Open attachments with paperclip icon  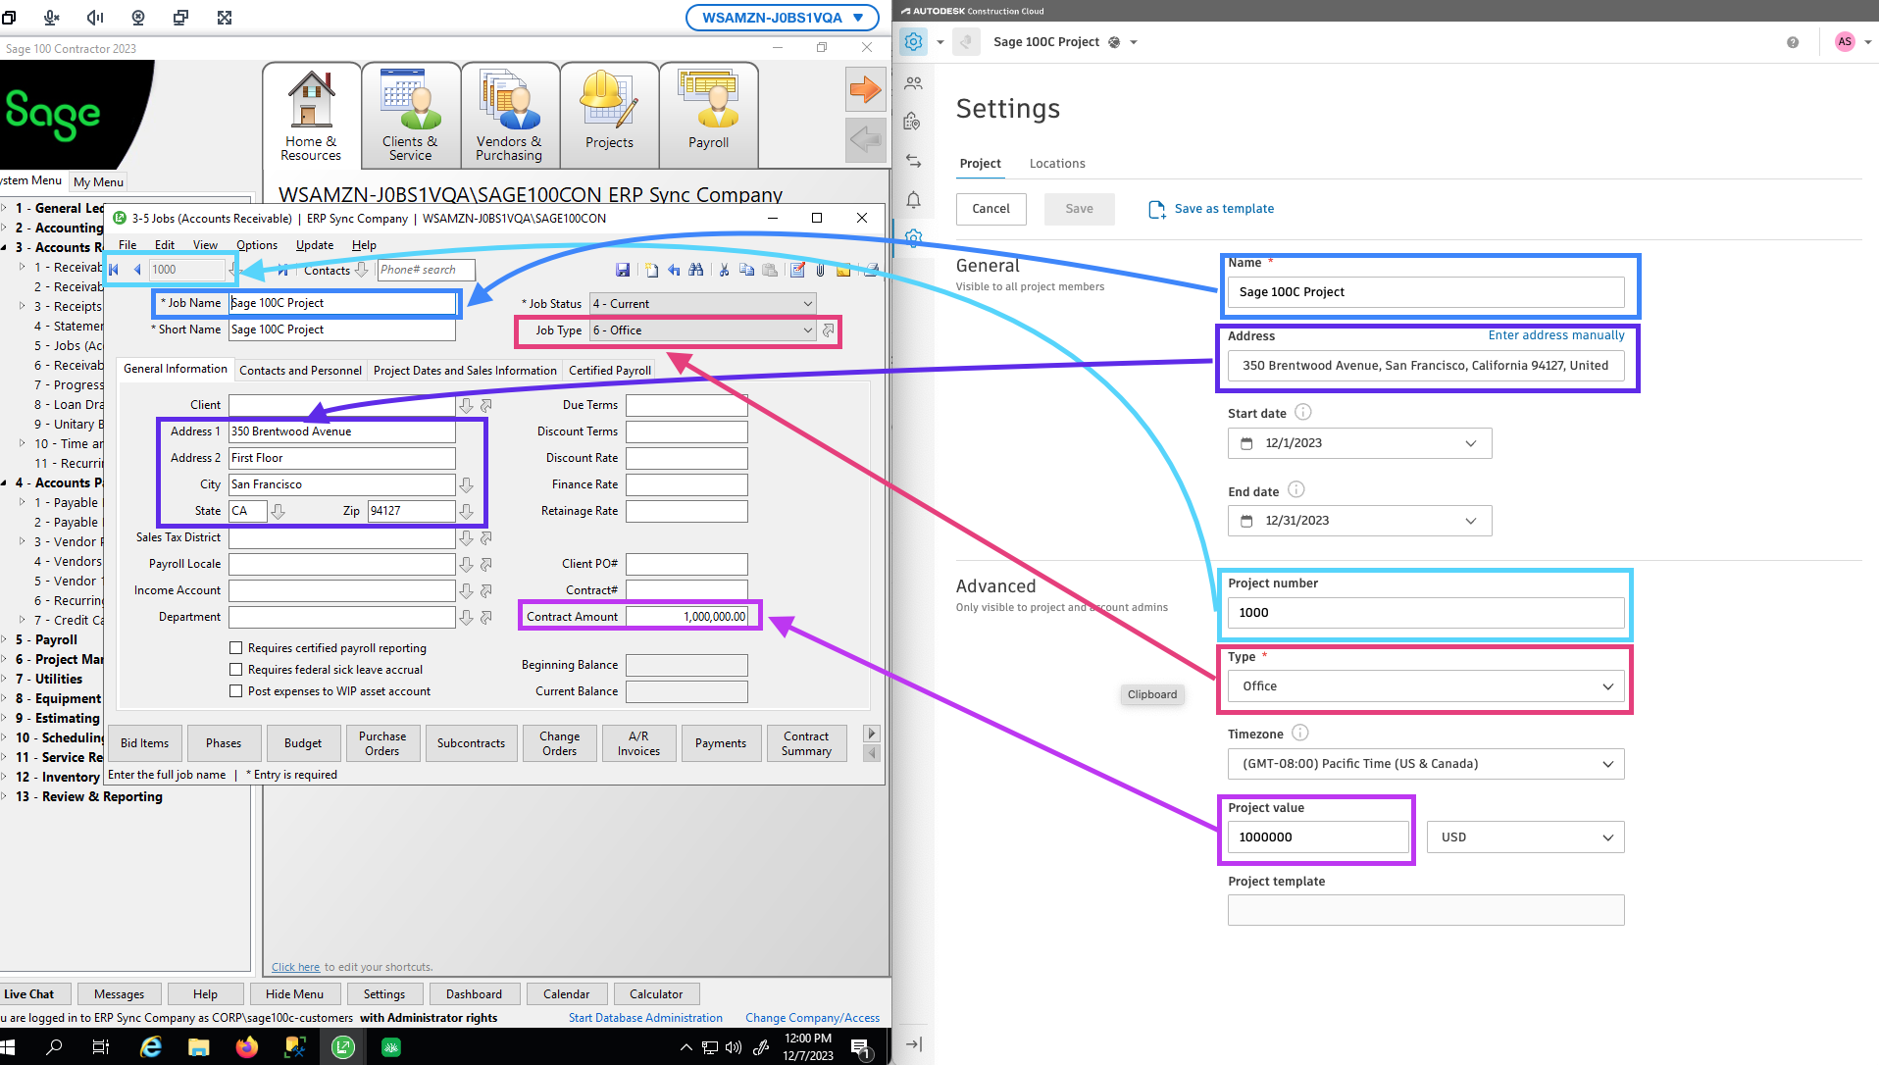coord(821,270)
